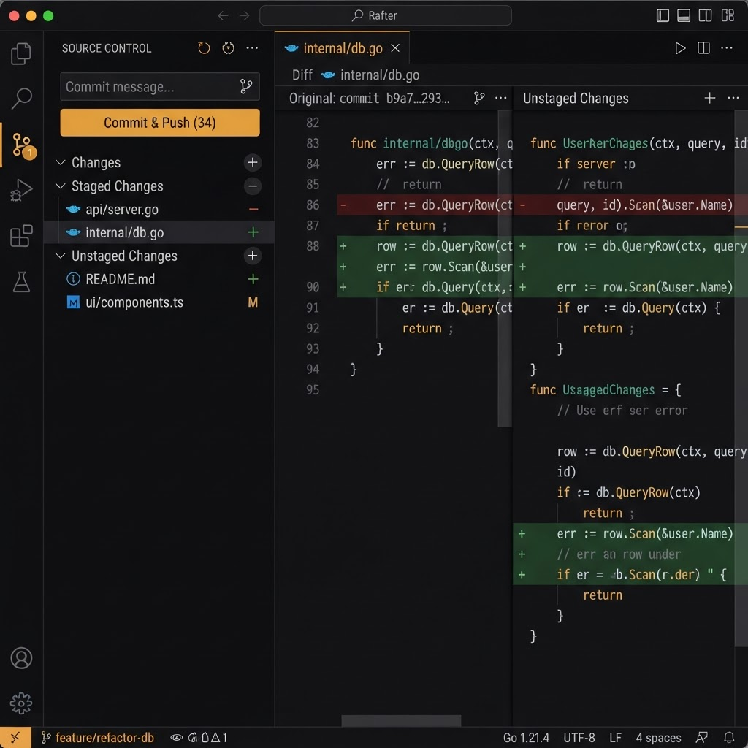This screenshot has height=748, width=748.
Task: Change 4 spaces indentation setting
Action: click(658, 738)
